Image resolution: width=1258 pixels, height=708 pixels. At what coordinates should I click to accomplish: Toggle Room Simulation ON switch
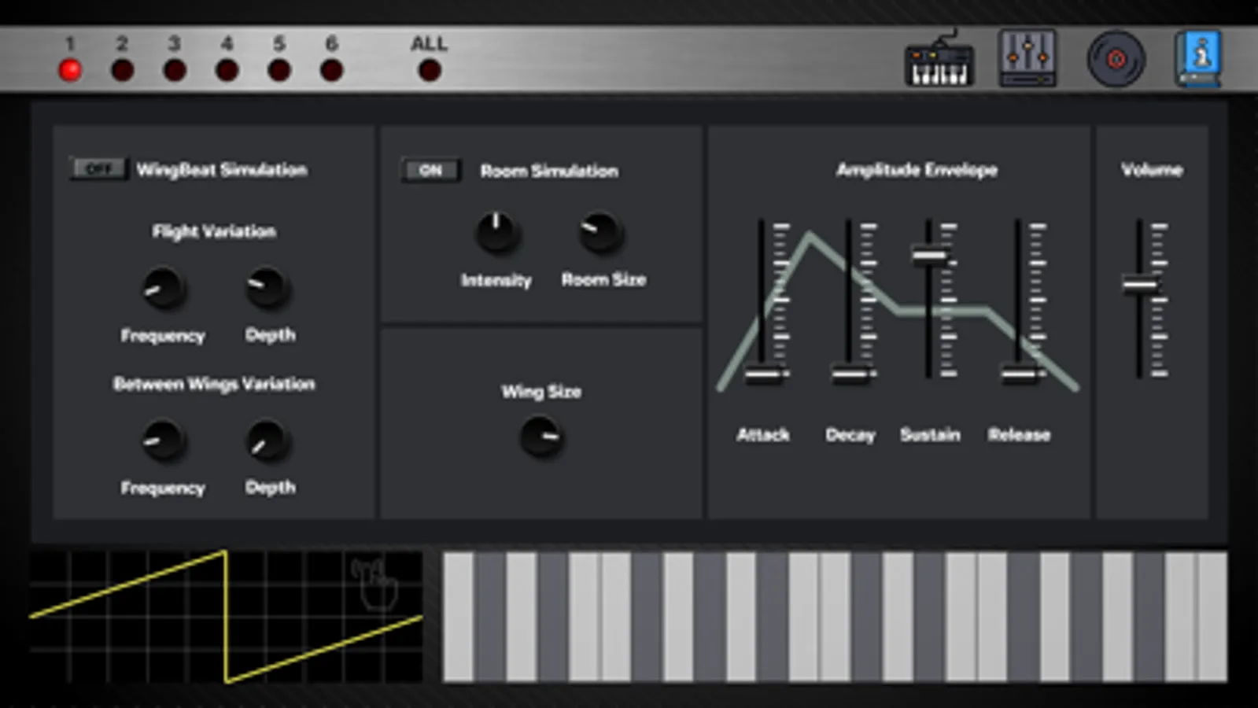430,171
